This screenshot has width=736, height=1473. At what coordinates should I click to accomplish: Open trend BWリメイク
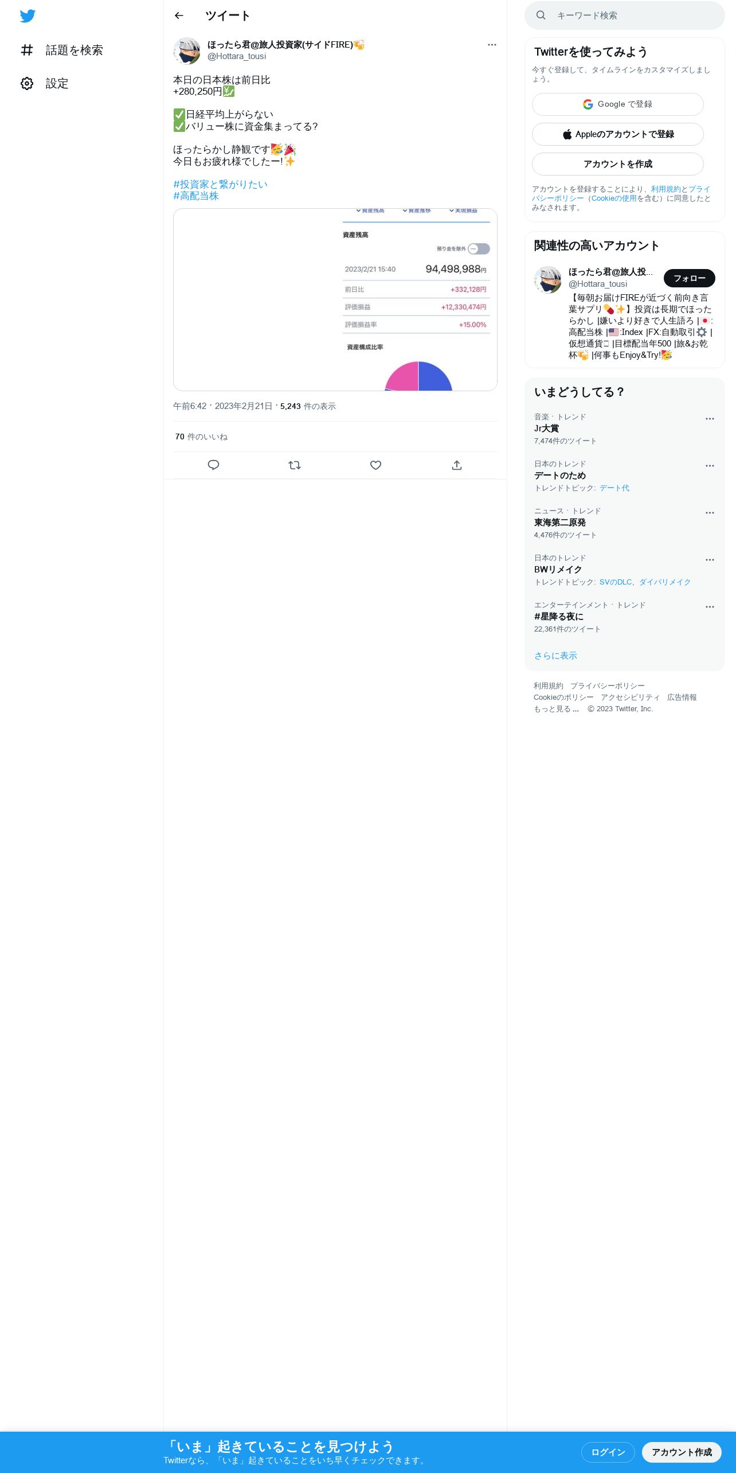(558, 570)
